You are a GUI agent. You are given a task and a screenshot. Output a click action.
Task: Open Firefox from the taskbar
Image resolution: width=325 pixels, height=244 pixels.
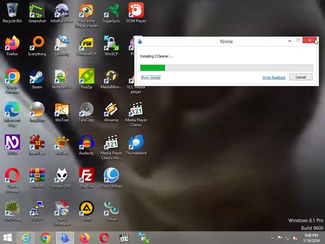tap(85, 238)
